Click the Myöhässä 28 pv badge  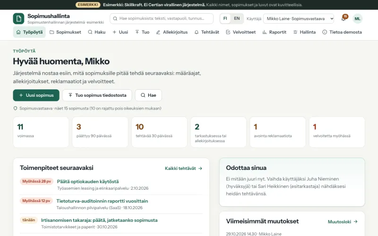37,181
